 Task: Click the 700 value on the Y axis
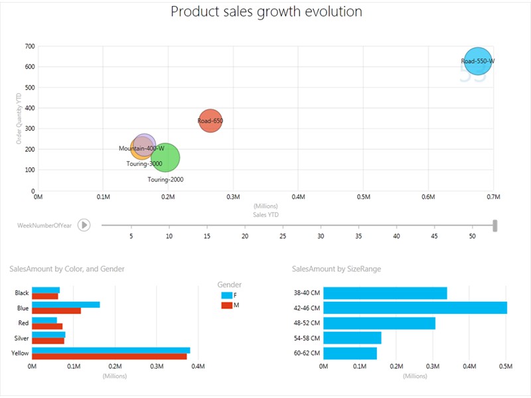(30, 46)
